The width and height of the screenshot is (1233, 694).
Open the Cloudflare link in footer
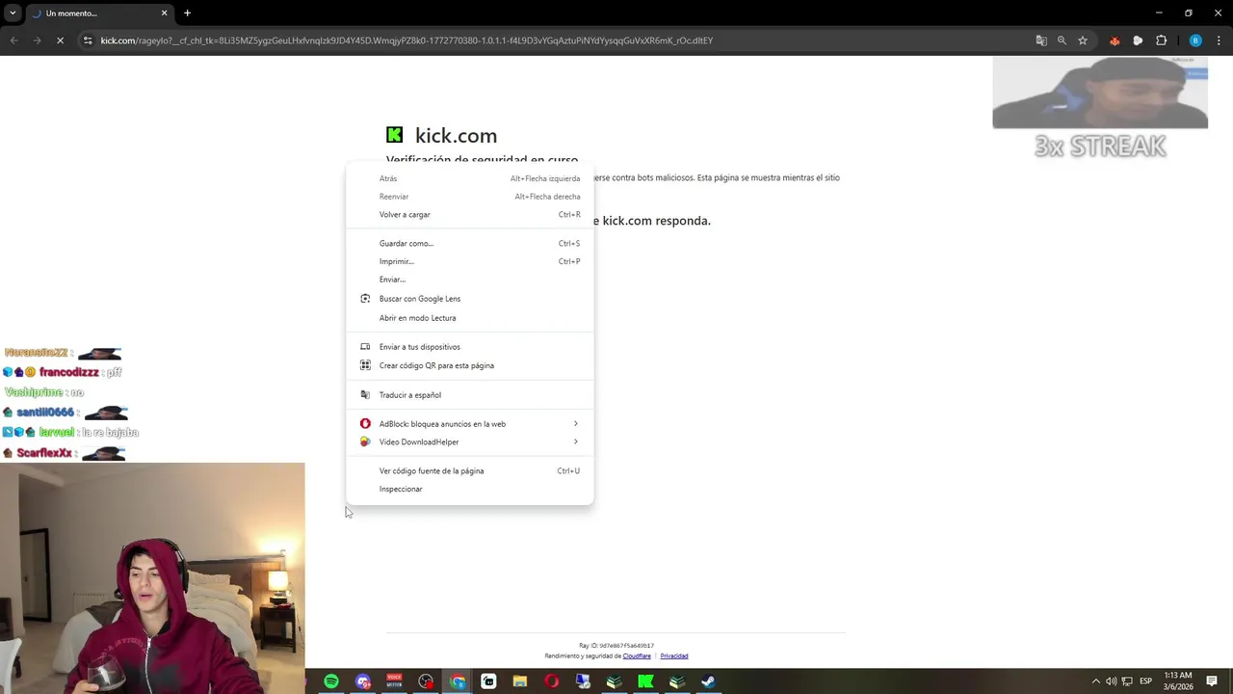point(637,656)
